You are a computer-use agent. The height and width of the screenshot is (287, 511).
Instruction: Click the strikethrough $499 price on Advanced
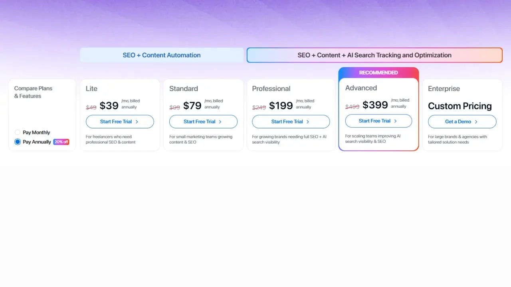coord(352,106)
